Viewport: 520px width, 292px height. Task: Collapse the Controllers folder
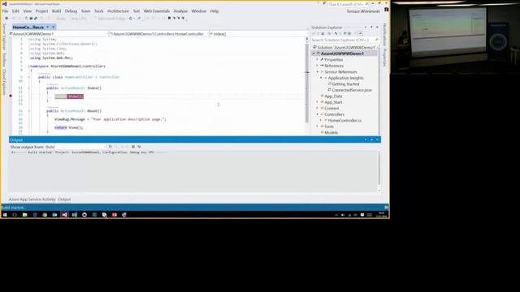coord(318,114)
